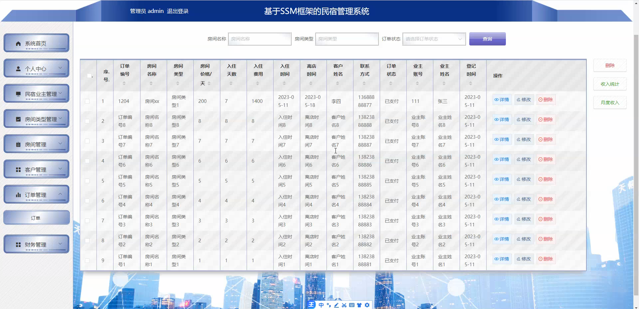
Task: Click the chart icon beside 房间类型管理
Action: (x=18, y=119)
